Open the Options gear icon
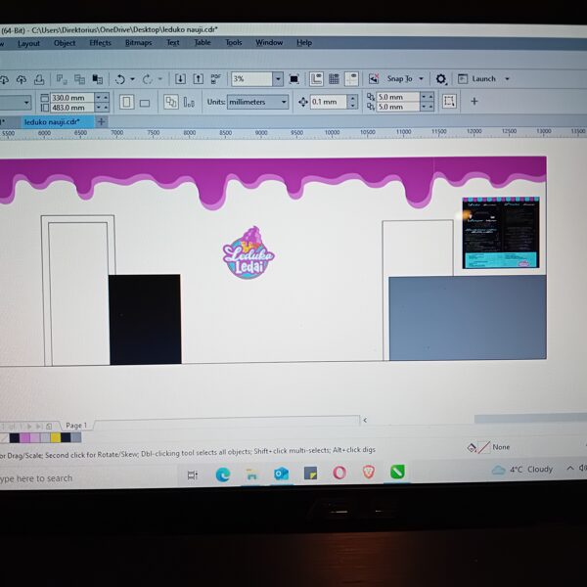This screenshot has height=587, width=587. (x=440, y=78)
